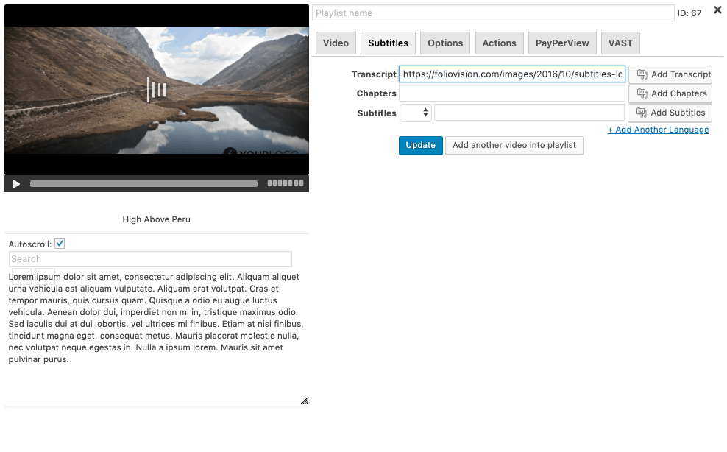Open the Options tab
The width and height of the screenshot is (727, 452).
[445, 43]
